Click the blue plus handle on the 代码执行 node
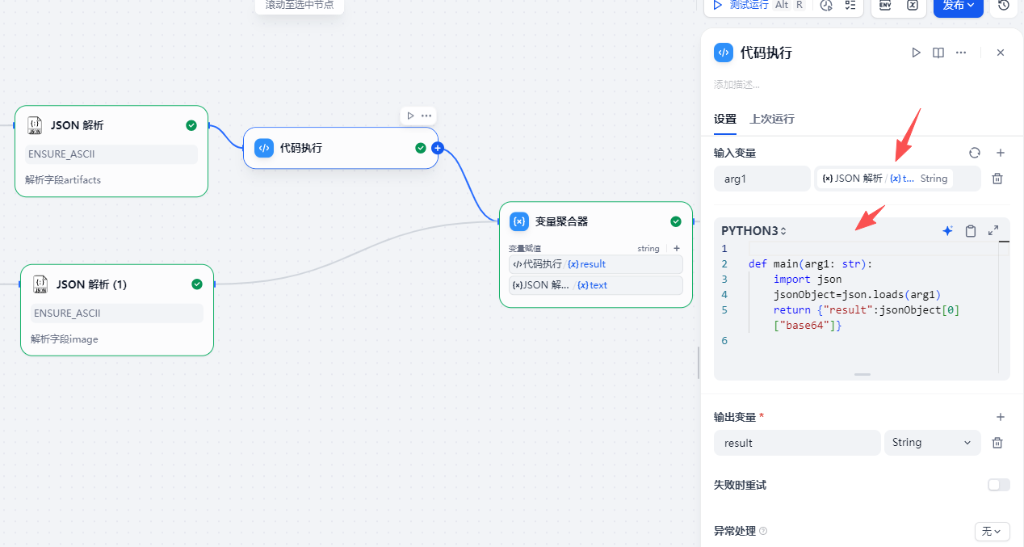 pyautogui.click(x=438, y=148)
